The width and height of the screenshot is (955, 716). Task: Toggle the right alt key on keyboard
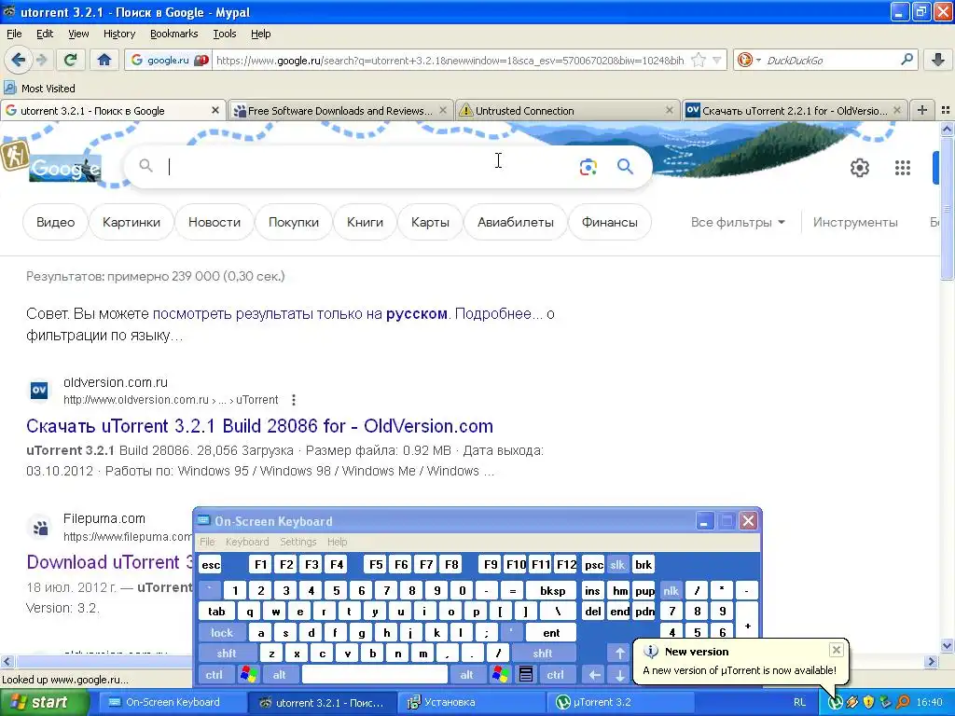pos(466,675)
